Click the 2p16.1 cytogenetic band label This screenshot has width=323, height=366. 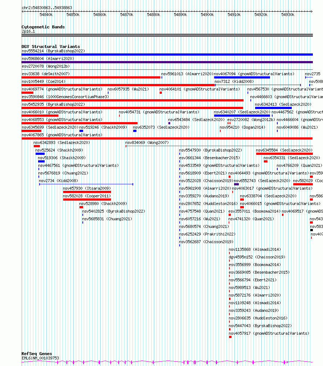[28, 31]
